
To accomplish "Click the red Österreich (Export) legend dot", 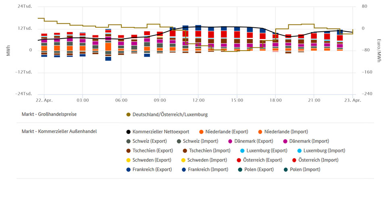I will [x=239, y=160].
